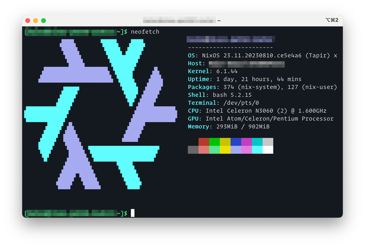
Task: Select the Uptime 1 day, 21 hours line
Action: 245,79
